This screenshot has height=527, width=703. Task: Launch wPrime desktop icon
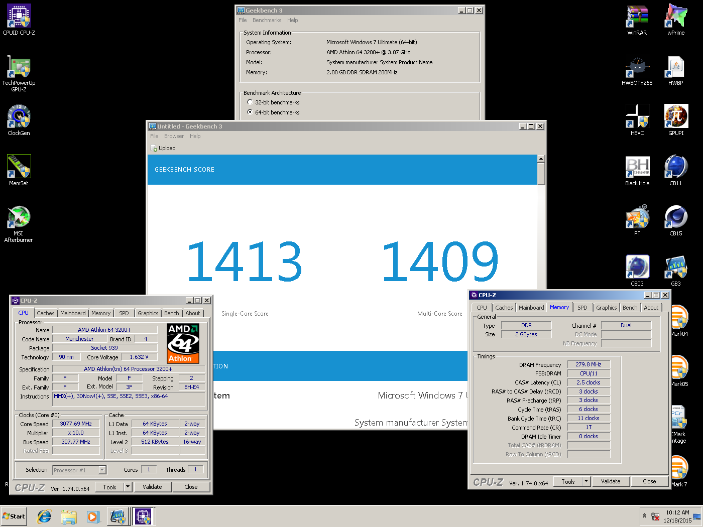(676, 20)
